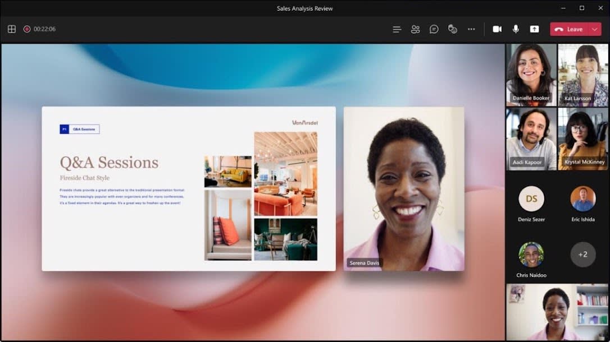
Task: Turn off your camera
Action: pos(497,29)
